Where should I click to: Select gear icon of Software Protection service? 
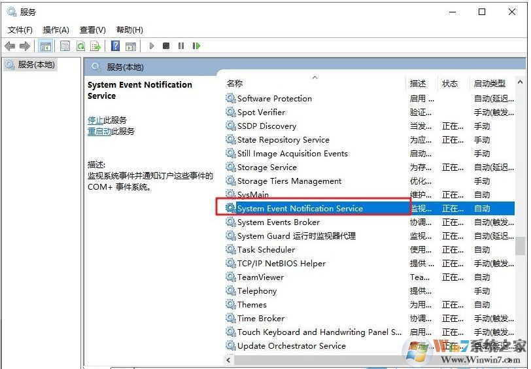click(231, 98)
